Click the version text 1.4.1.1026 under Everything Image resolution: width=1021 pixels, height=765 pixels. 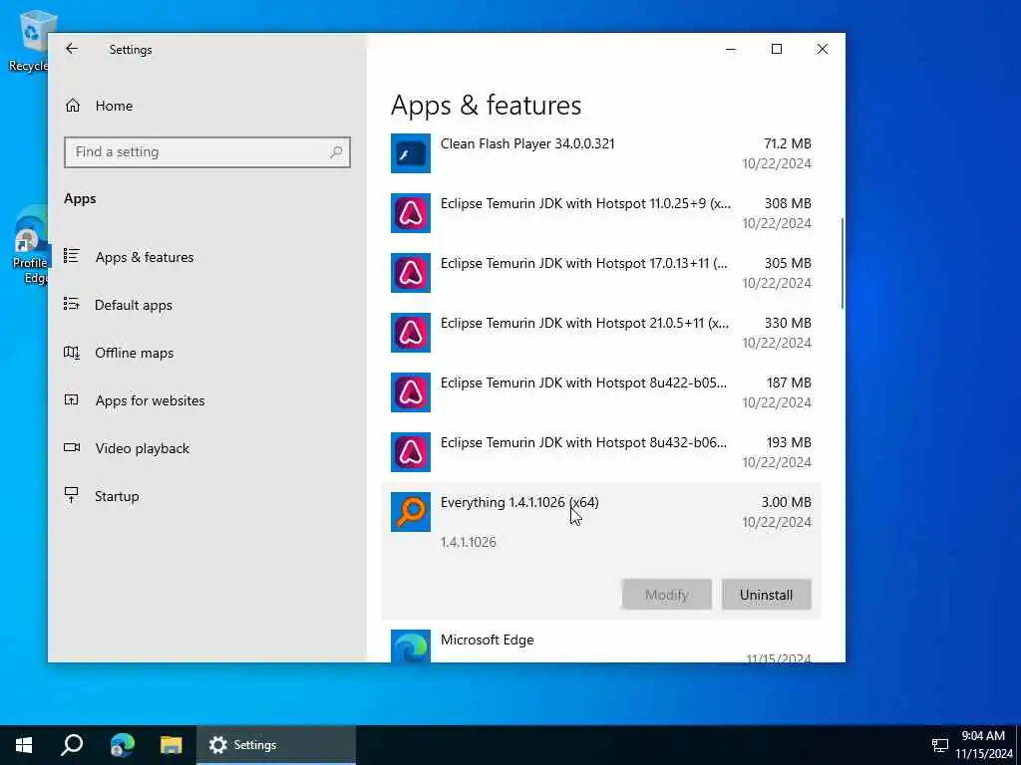click(x=469, y=542)
